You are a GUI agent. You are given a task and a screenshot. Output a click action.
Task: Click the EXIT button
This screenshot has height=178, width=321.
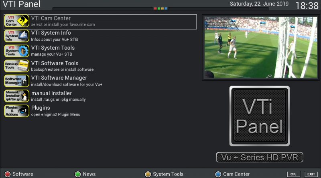coord(311,174)
